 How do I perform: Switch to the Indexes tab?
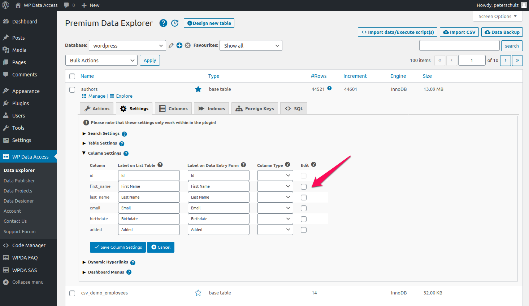point(212,108)
